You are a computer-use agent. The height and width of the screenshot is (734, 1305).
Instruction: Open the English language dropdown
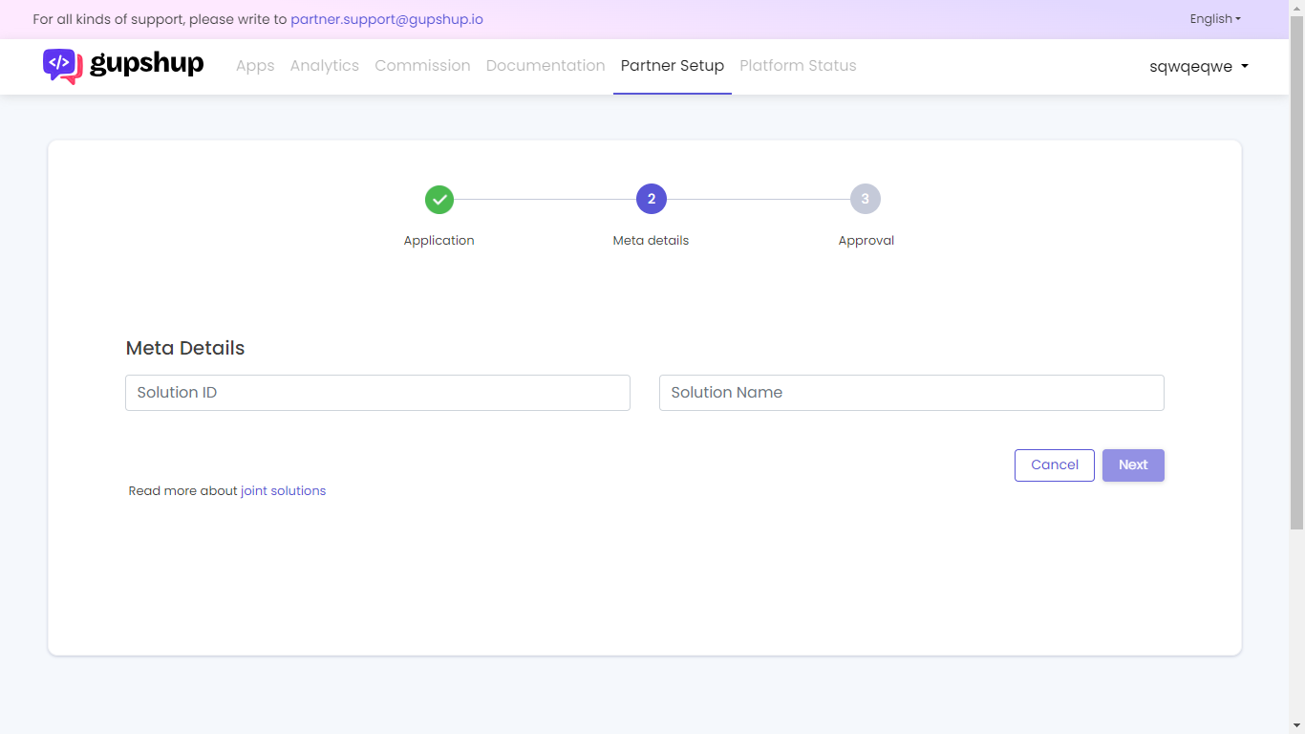1214,18
